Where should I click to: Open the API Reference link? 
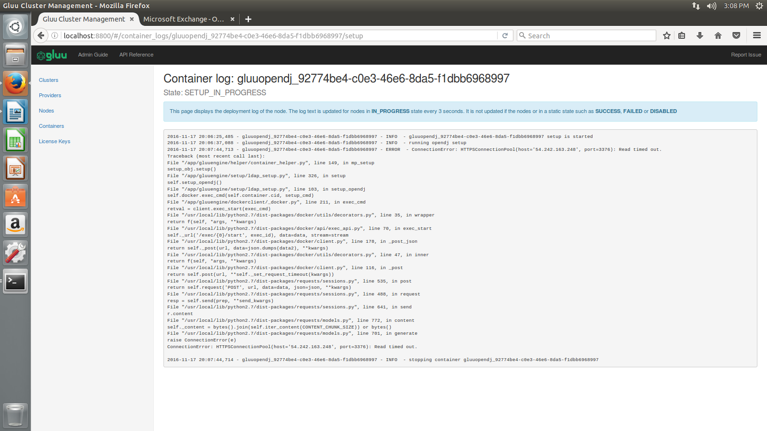point(136,55)
